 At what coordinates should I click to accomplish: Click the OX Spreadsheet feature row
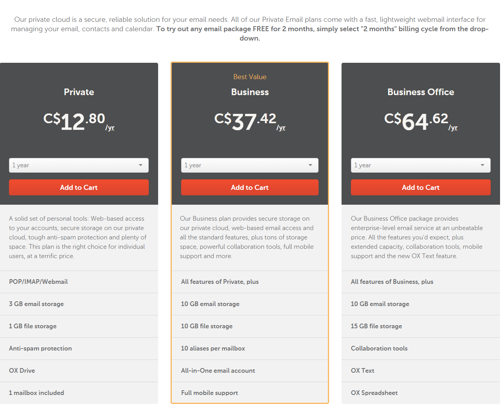(374, 393)
